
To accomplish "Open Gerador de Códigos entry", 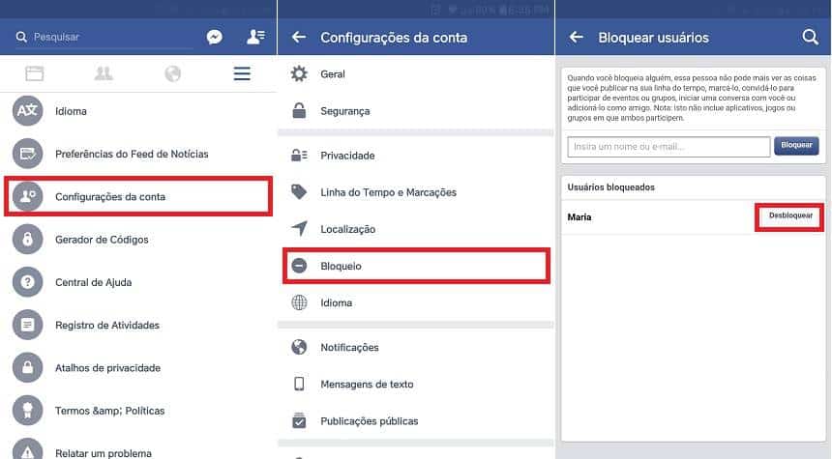I will pyautogui.click(x=138, y=240).
